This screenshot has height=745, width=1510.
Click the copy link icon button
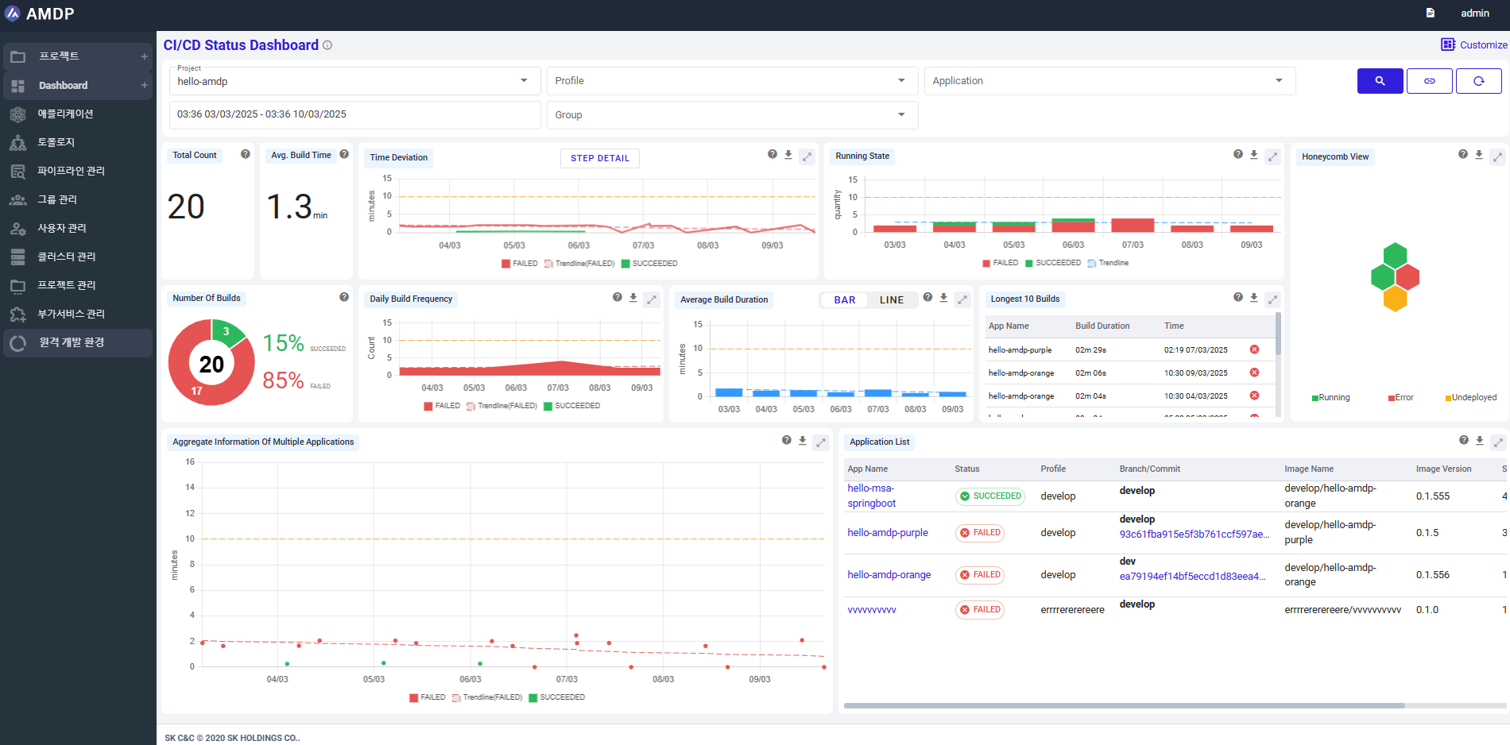tap(1429, 81)
